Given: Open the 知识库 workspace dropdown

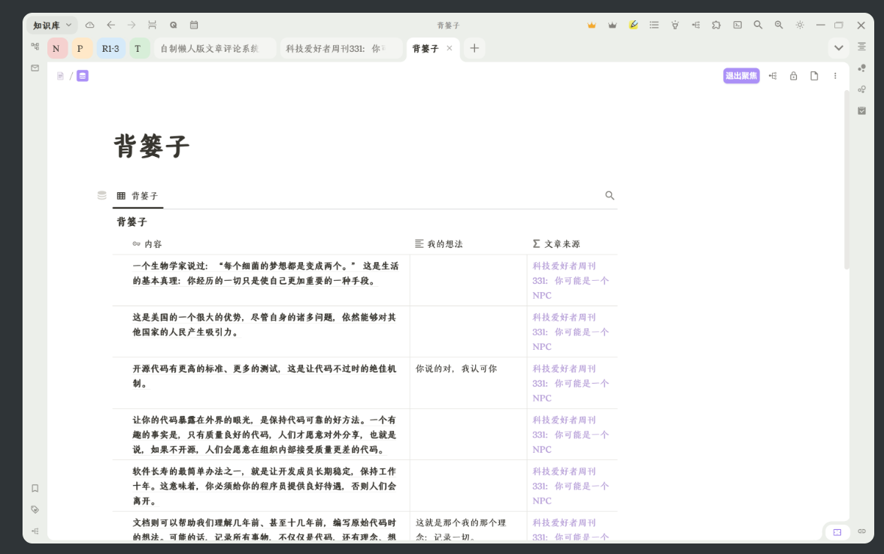Looking at the screenshot, I should tap(52, 26).
